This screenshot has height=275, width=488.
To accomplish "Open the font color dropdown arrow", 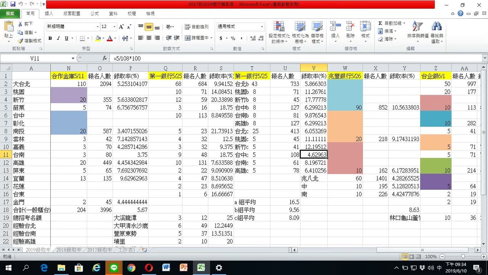I will click(116, 38).
